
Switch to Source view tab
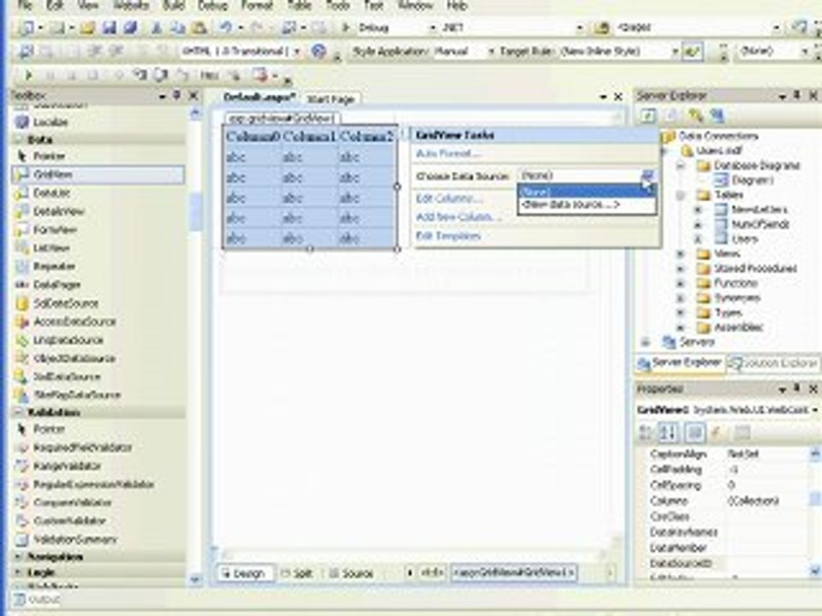(x=351, y=573)
